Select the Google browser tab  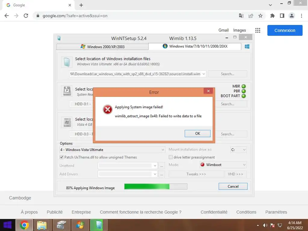(38, 5)
